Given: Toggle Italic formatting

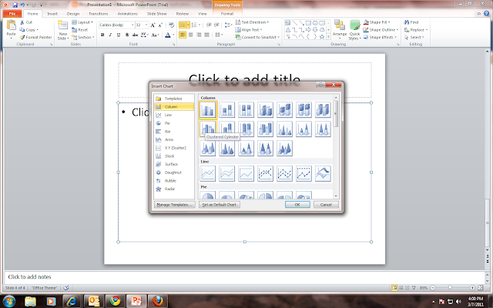Looking at the screenshot, I should pyautogui.click(x=110, y=35).
